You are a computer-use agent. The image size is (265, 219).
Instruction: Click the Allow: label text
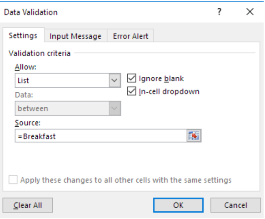25,67
